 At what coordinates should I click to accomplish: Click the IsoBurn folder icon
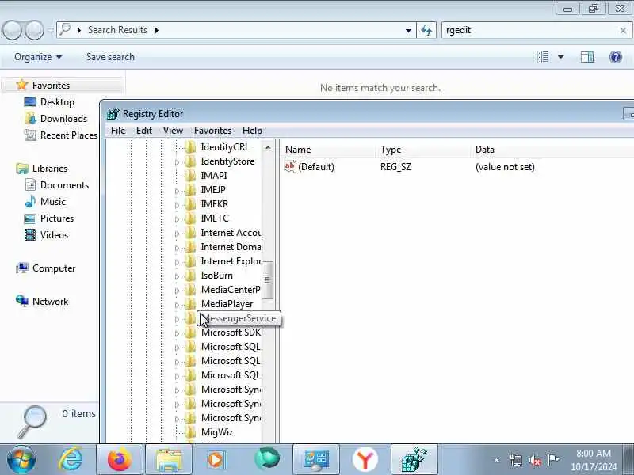coord(190,275)
